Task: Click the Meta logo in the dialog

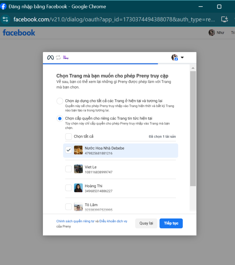Action: click(51, 58)
